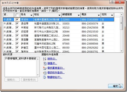Viewport: 127px width, 92px height.
Task: Uncheck the recipient with postal code 30044
Action: click(x=17, y=32)
